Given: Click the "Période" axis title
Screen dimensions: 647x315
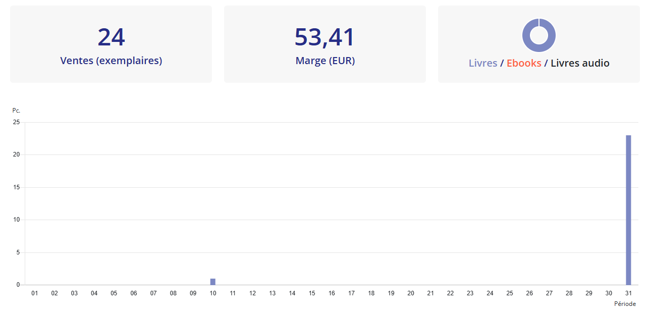Looking at the screenshot, I should point(625,304).
